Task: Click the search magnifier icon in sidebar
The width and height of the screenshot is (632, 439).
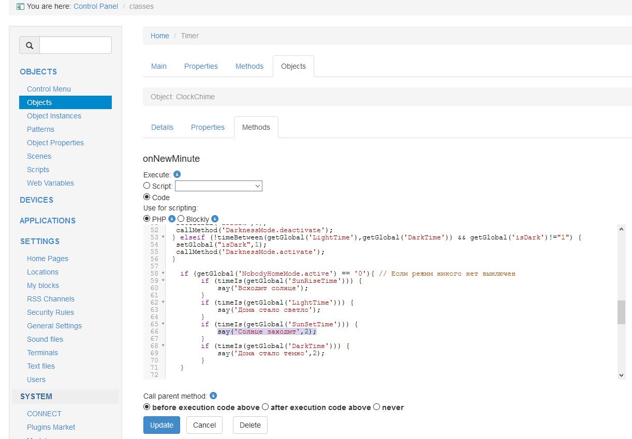Action: (x=30, y=46)
